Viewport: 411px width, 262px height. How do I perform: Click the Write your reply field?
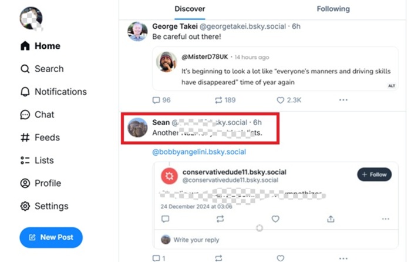pyautogui.click(x=197, y=240)
